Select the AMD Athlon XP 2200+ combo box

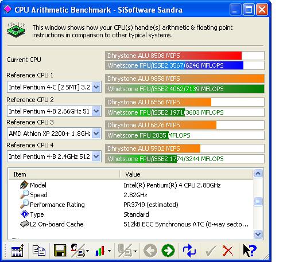coord(54,134)
